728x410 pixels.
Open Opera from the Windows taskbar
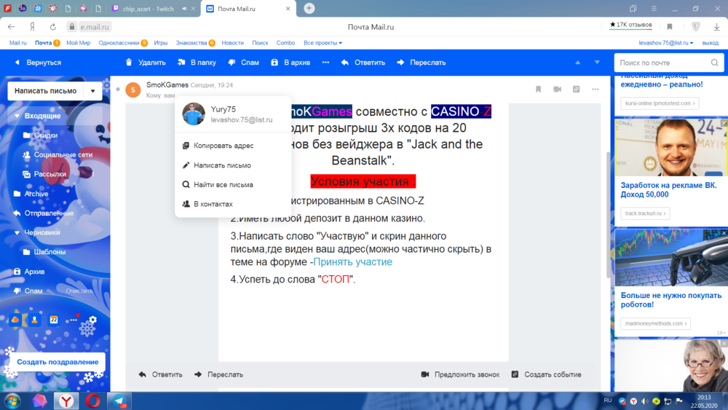[92, 401]
